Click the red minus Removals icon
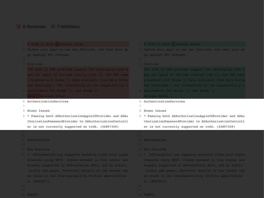Screen dimensions: 264x198 coord(19,27)
